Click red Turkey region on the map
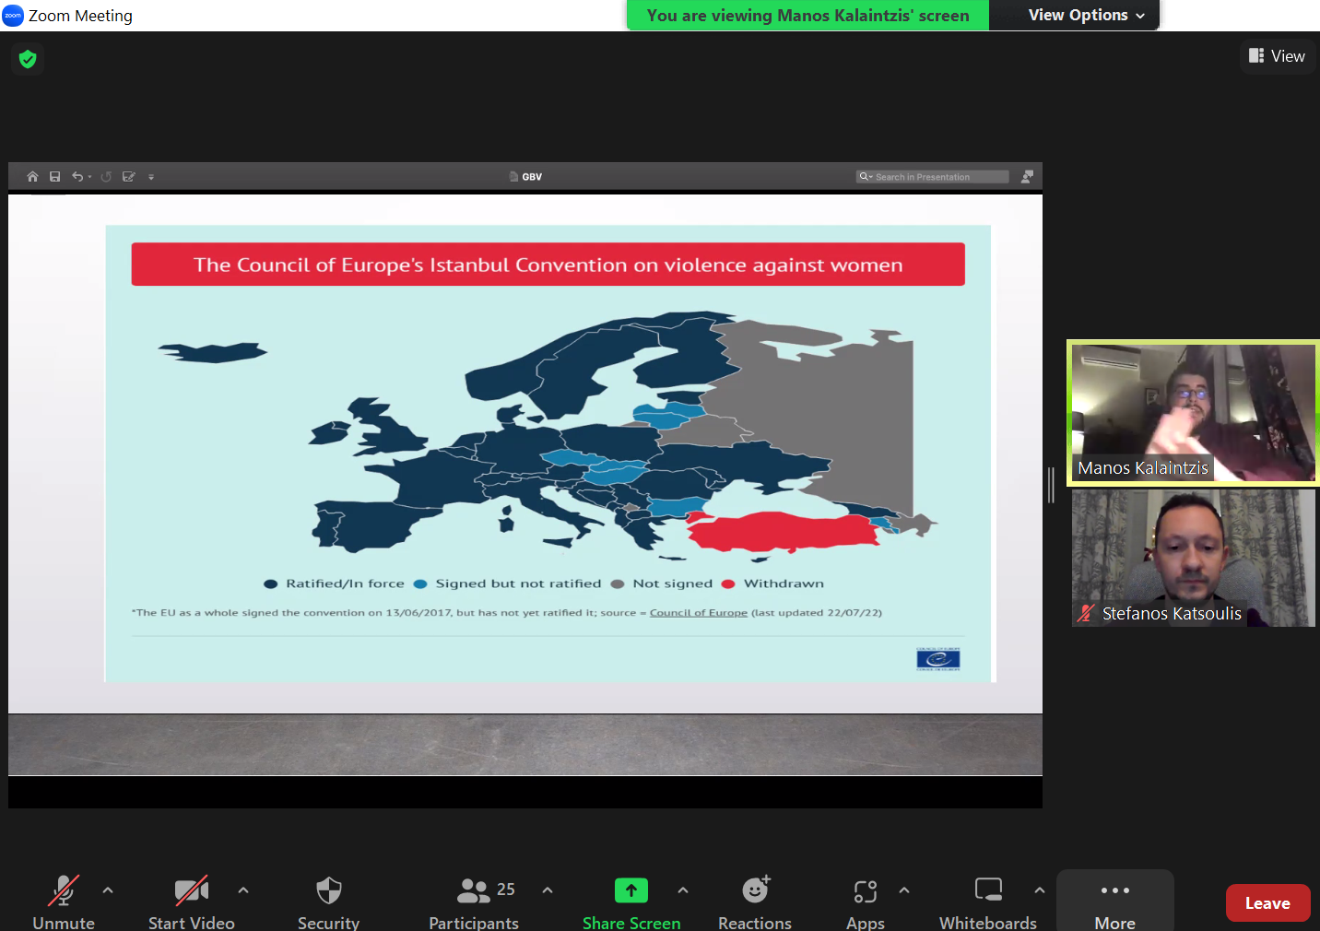 (784, 532)
